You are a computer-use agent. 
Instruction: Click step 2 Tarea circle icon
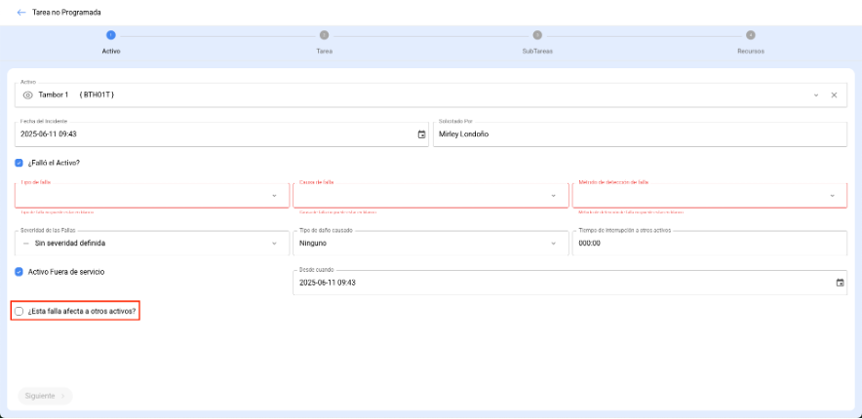tap(324, 35)
